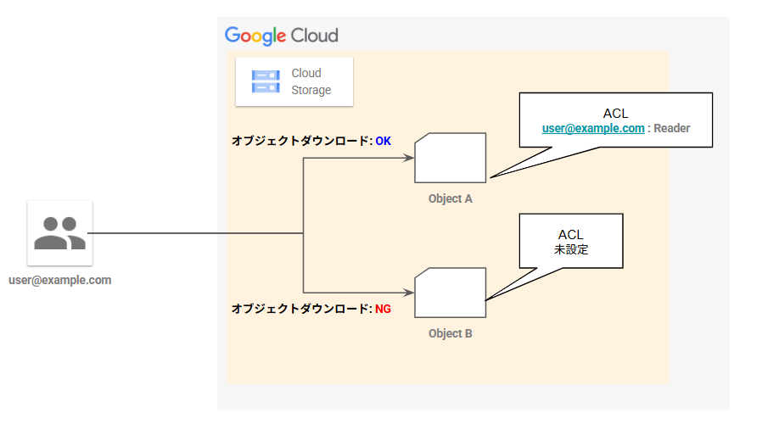This screenshot has width=762, height=441.
Task: Click the 'Cloud Storage' card text
Action: (x=311, y=81)
